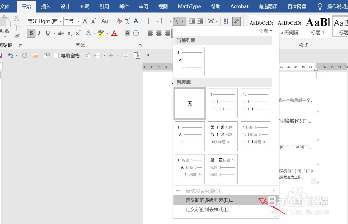This screenshot has height=224, width=348.
Task: Select the 无 list option
Action: tap(190, 103)
